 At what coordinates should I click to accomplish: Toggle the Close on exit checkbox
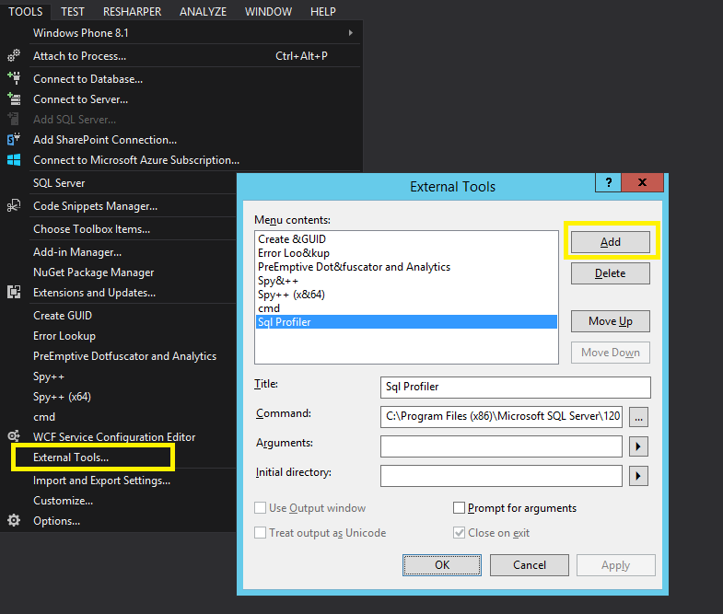pos(459,533)
